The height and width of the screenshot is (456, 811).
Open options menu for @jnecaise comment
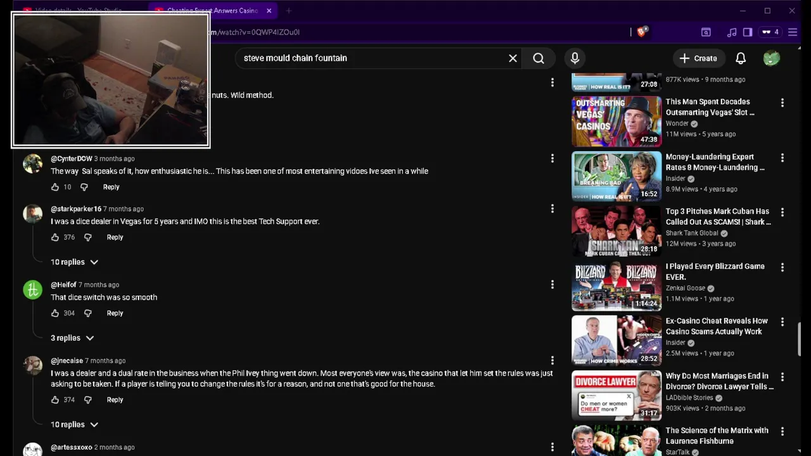(552, 360)
